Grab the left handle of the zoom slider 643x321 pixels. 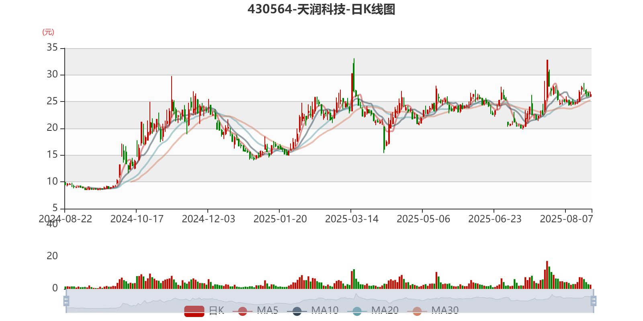[x=66, y=301]
